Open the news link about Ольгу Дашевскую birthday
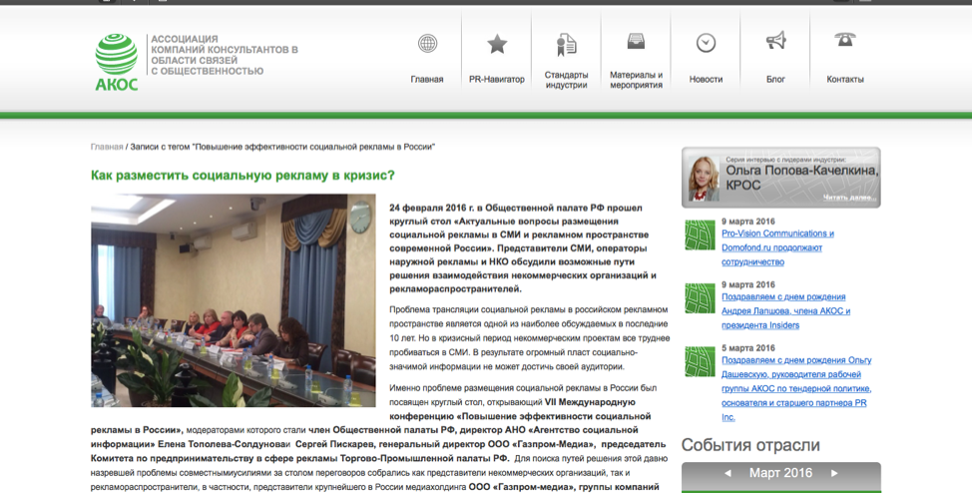Image resolution: width=972 pixels, height=493 pixels. (796, 388)
